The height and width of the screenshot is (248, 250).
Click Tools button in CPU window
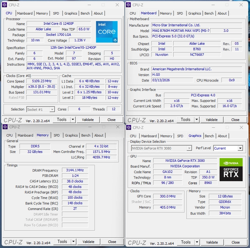pos(62,120)
